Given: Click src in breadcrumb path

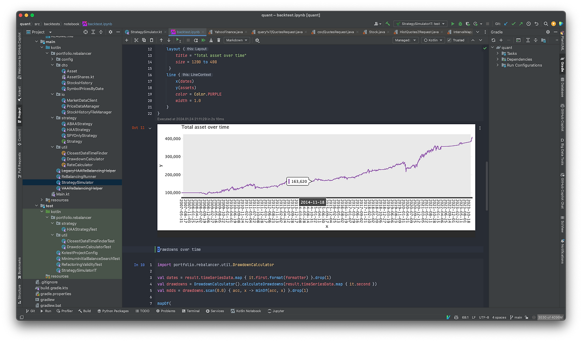Looking at the screenshot, I should point(37,24).
